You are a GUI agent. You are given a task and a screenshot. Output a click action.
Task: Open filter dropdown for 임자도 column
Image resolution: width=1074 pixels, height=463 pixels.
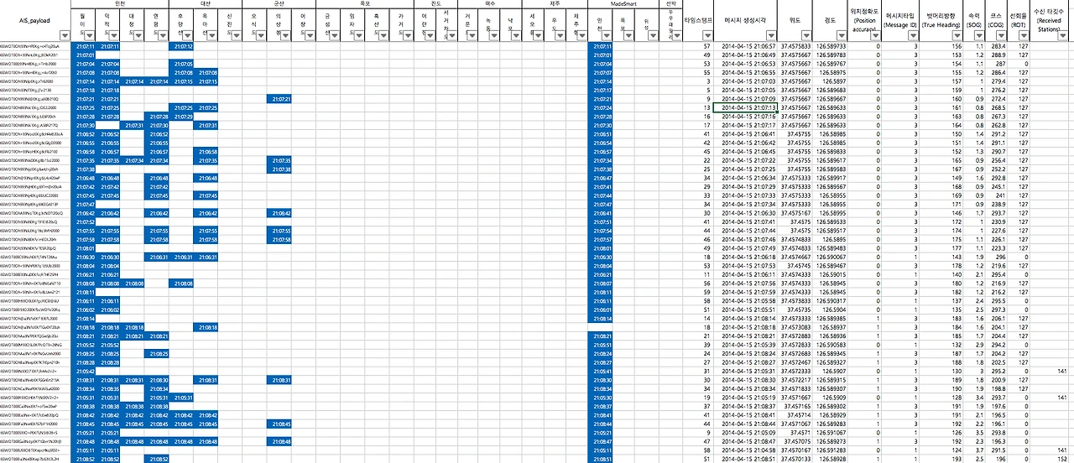click(361, 37)
